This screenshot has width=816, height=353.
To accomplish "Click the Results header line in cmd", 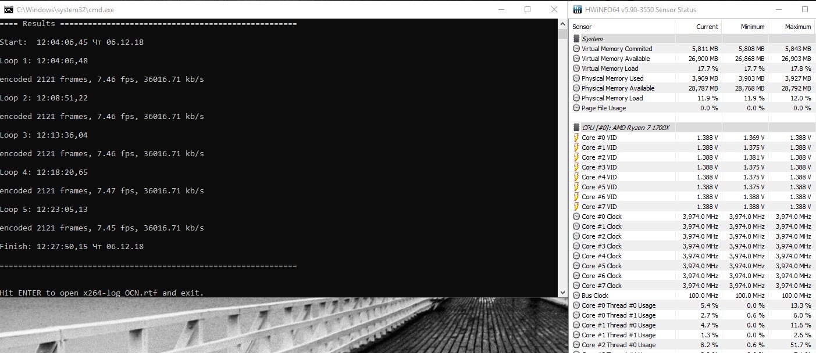I will (x=148, y=23).
